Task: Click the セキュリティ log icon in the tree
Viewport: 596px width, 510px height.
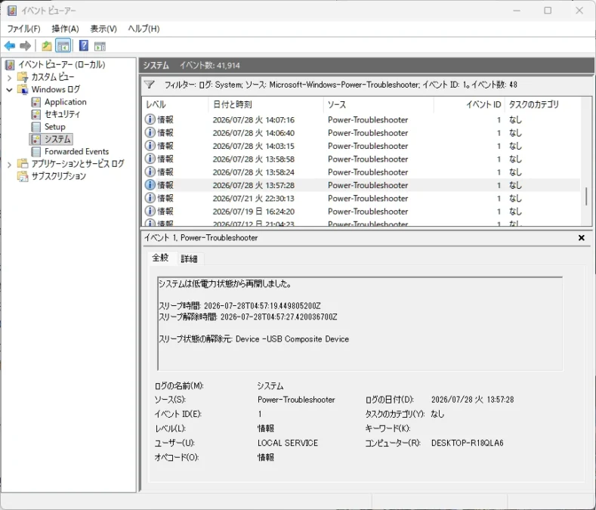Action: coord(36,114)
